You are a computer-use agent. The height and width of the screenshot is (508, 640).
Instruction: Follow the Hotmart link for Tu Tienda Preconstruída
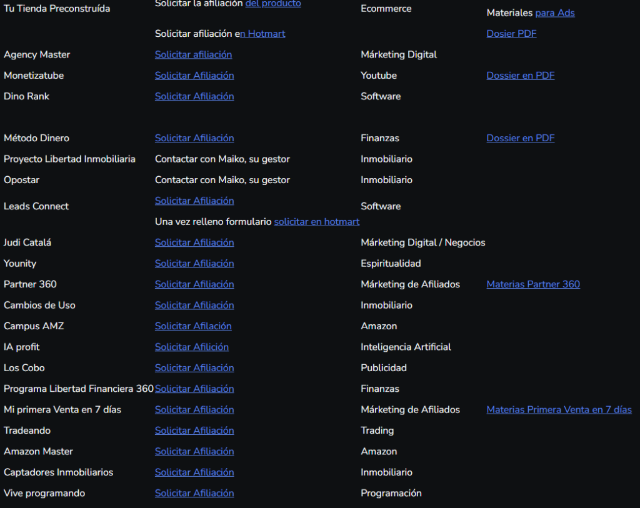coord(262,34)
